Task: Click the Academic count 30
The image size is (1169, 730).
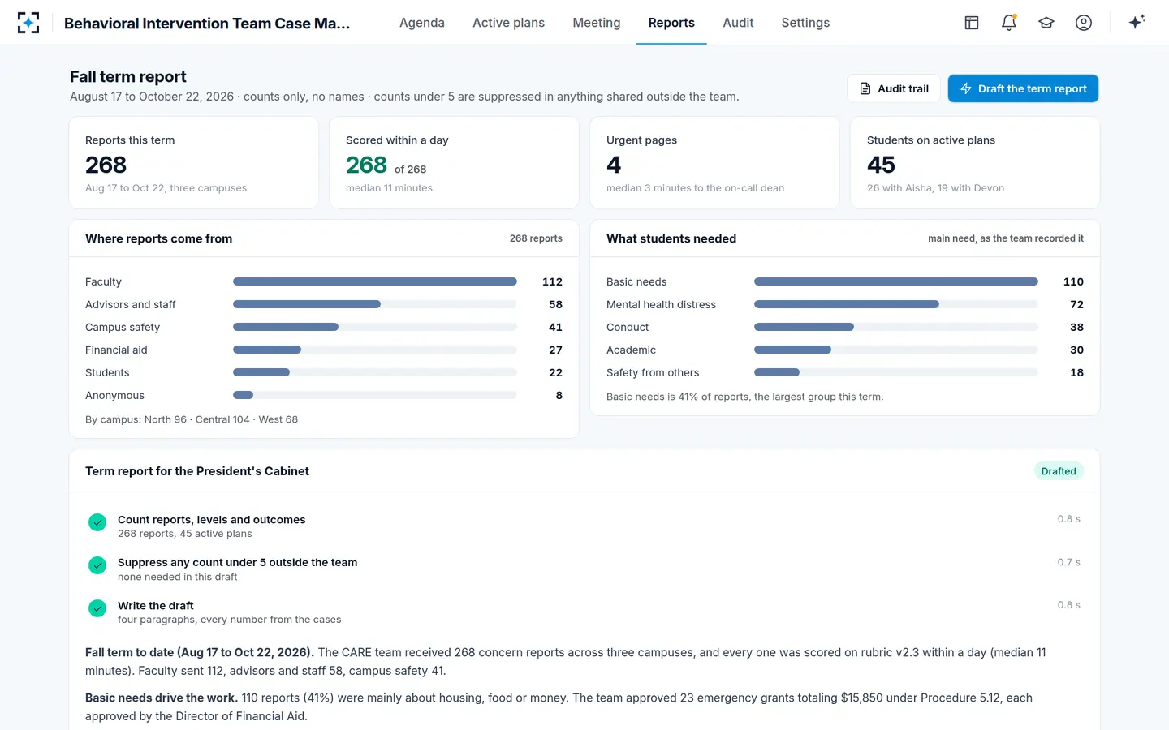Action: tap(1076, 350)
